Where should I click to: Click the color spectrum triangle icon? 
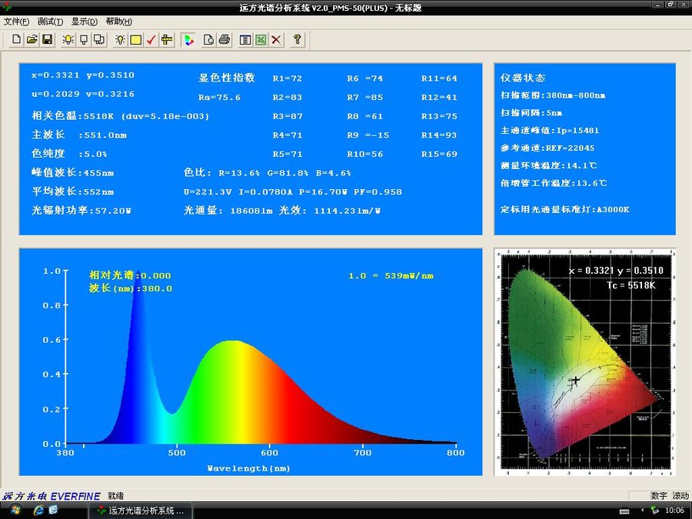[x=189, y=39]
